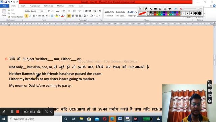Apply the Normal style
Image resolution: width=216 pixels, height=122 pixels.
[109, 14]
